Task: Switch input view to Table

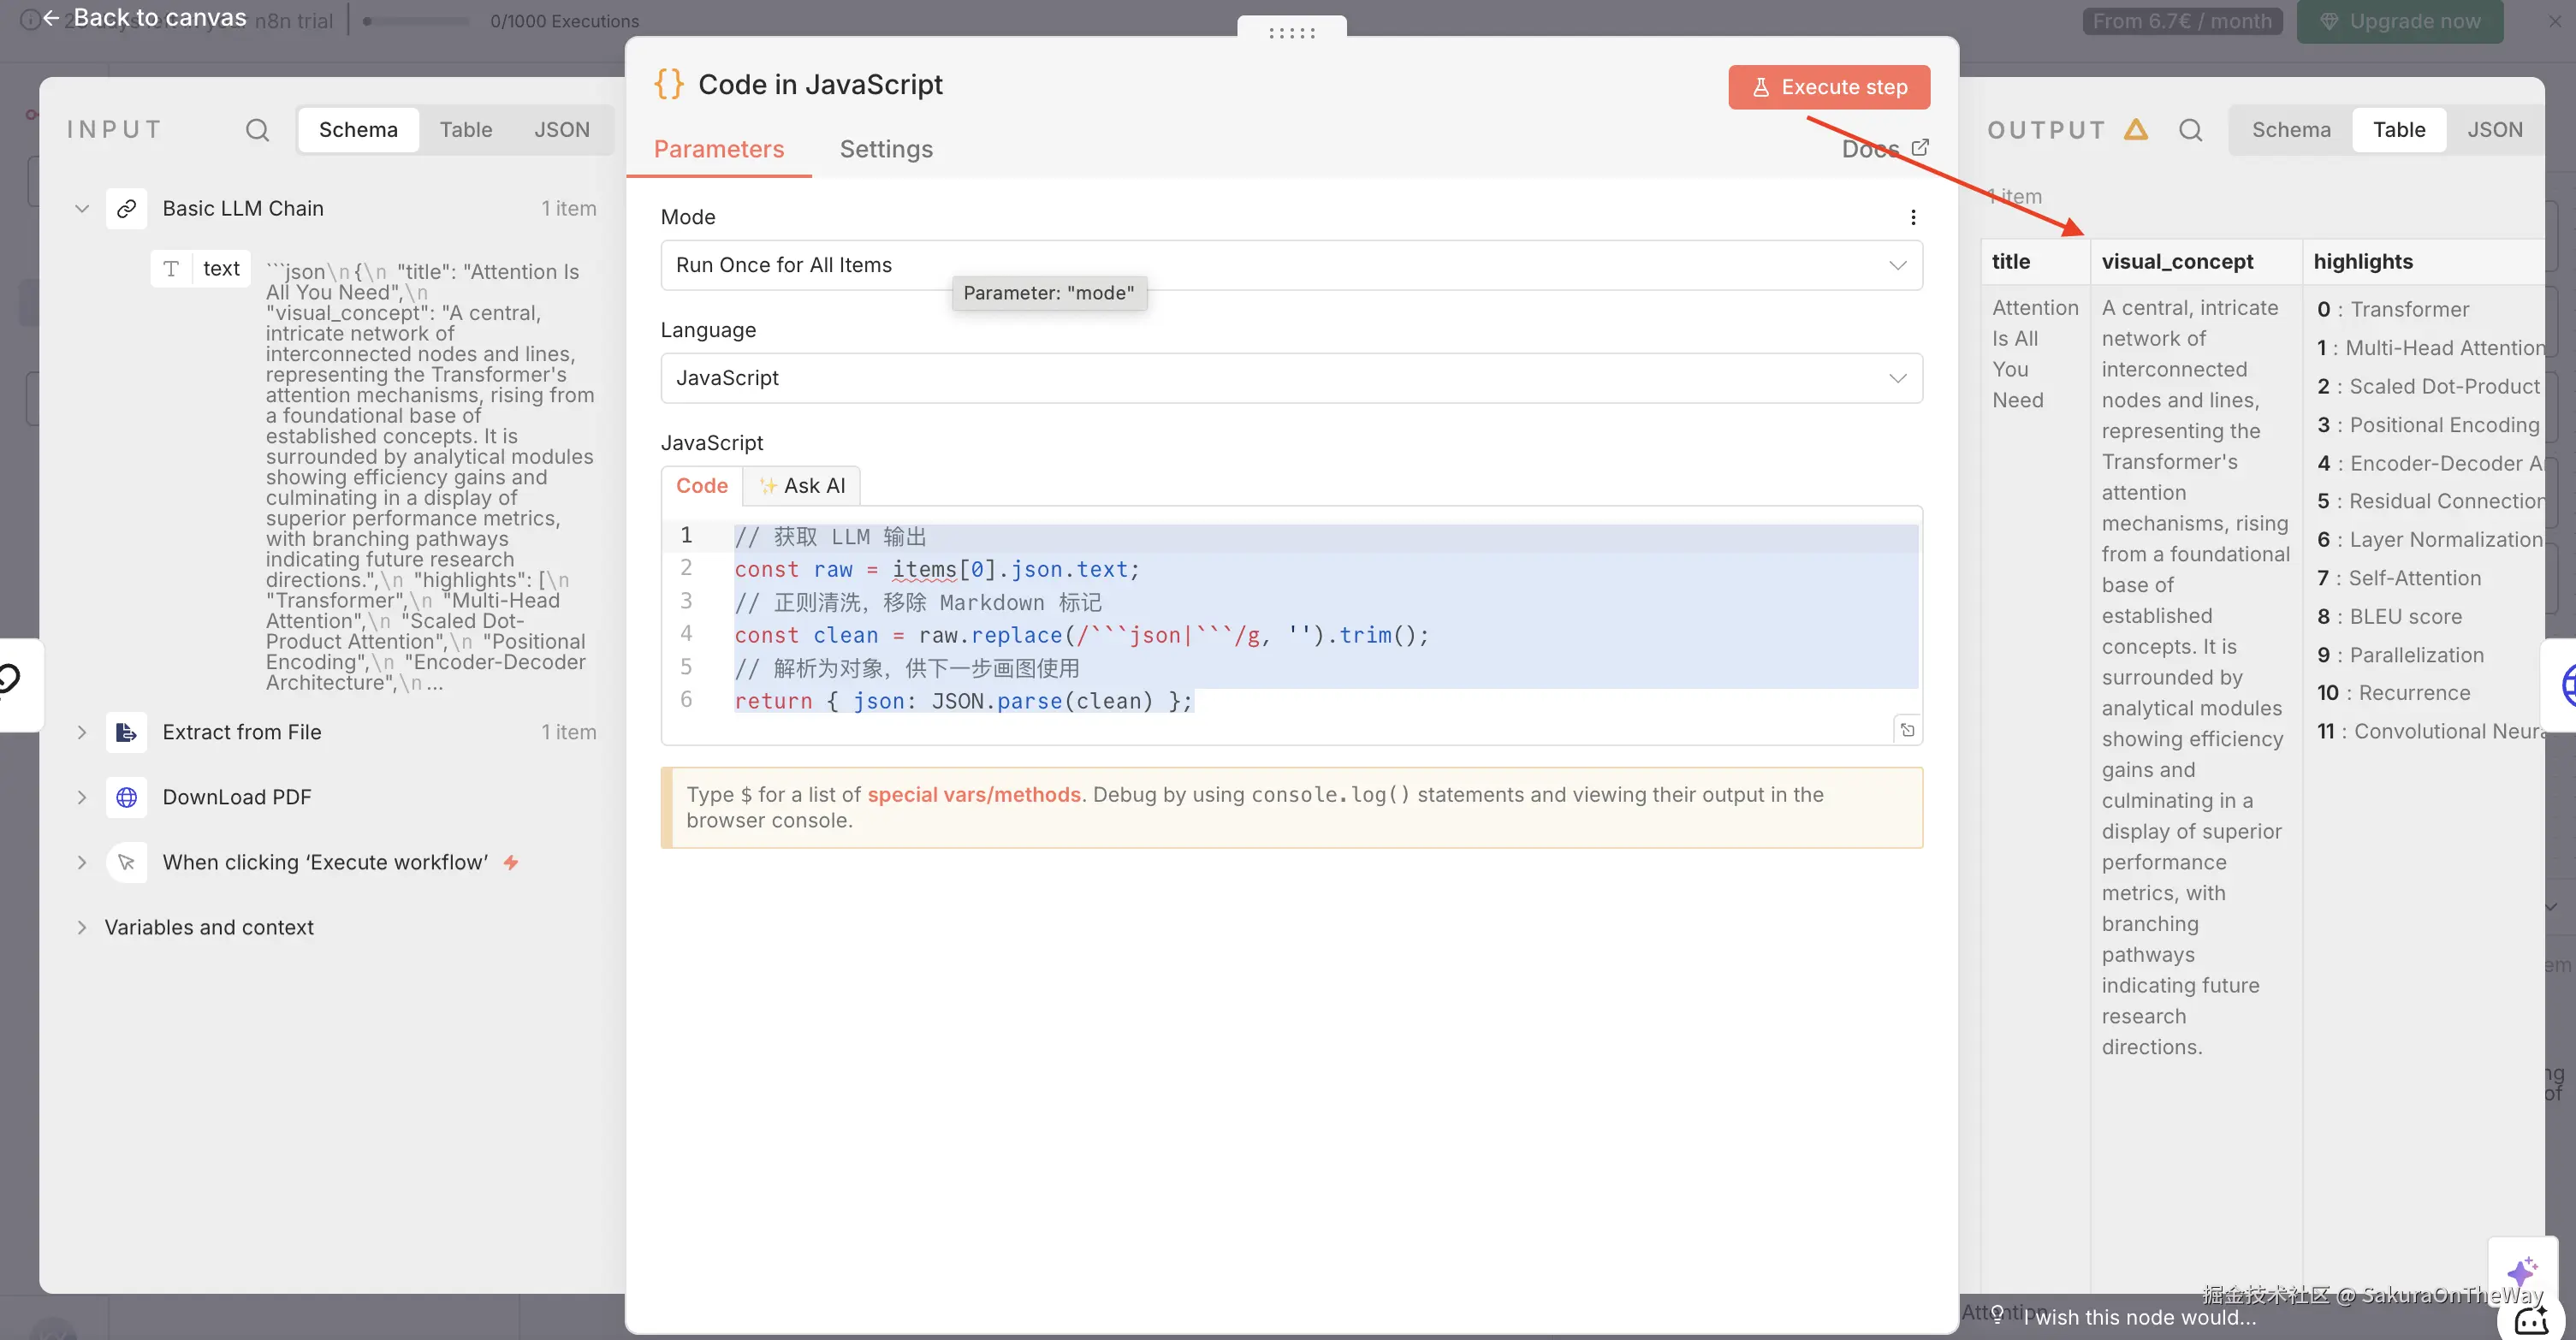Action: click(x=465, y=130)
